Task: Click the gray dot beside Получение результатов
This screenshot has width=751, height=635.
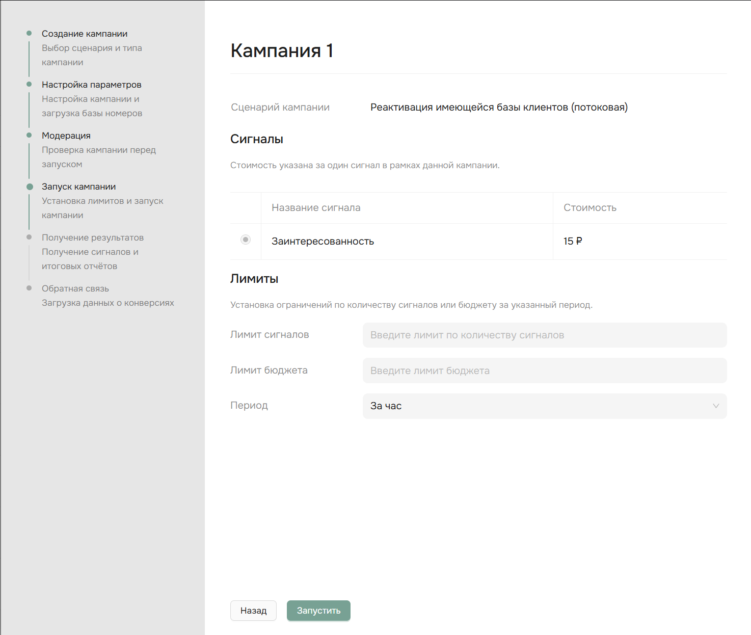Action: pos(29,237)
